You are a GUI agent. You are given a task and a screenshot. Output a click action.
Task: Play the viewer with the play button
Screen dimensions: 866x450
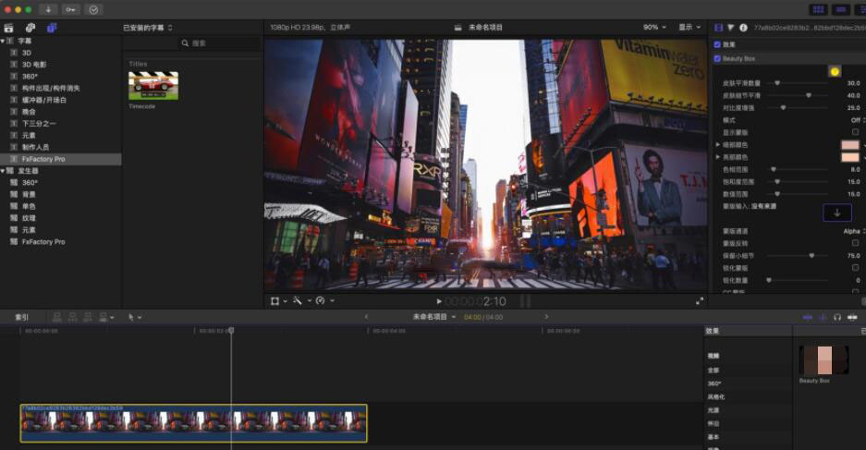[x=439, y=301]
